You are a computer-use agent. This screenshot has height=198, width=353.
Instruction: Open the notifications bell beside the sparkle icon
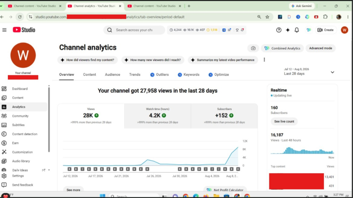click(297, 30)
